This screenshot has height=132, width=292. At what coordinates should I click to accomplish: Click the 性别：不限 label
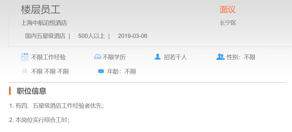click(241, 57)
